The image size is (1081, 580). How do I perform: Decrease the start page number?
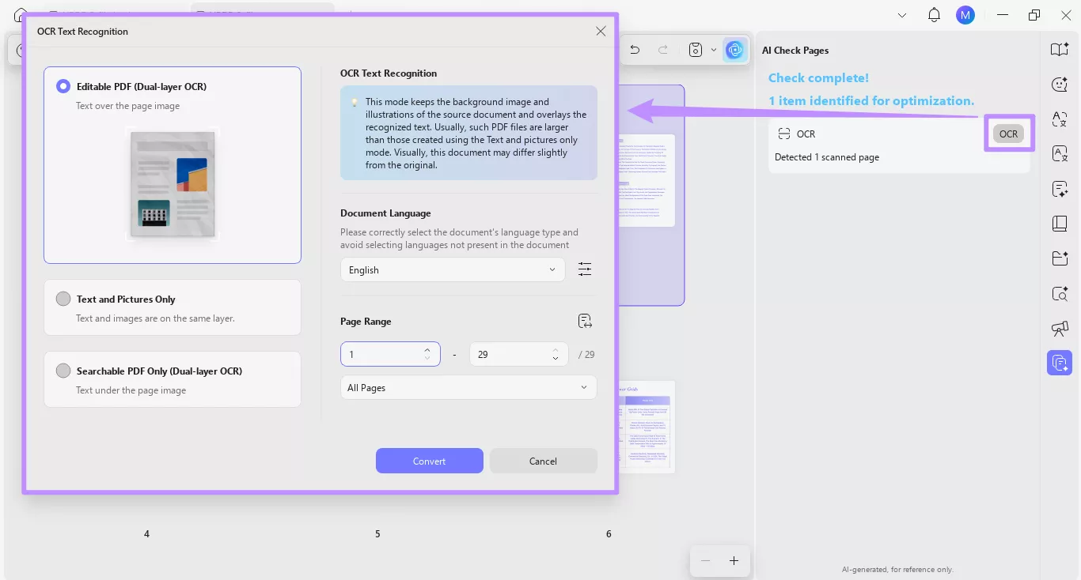click(427, 359)
